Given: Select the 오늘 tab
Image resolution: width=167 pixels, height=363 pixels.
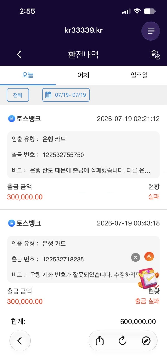Looking at the screenshot, I should click(28, 75).
